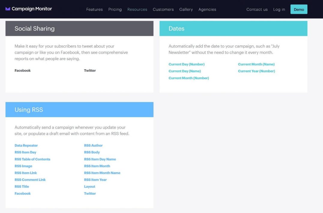The image size is (323, 213).
Task: Open the Features menu item
Action: click(94, 9)
